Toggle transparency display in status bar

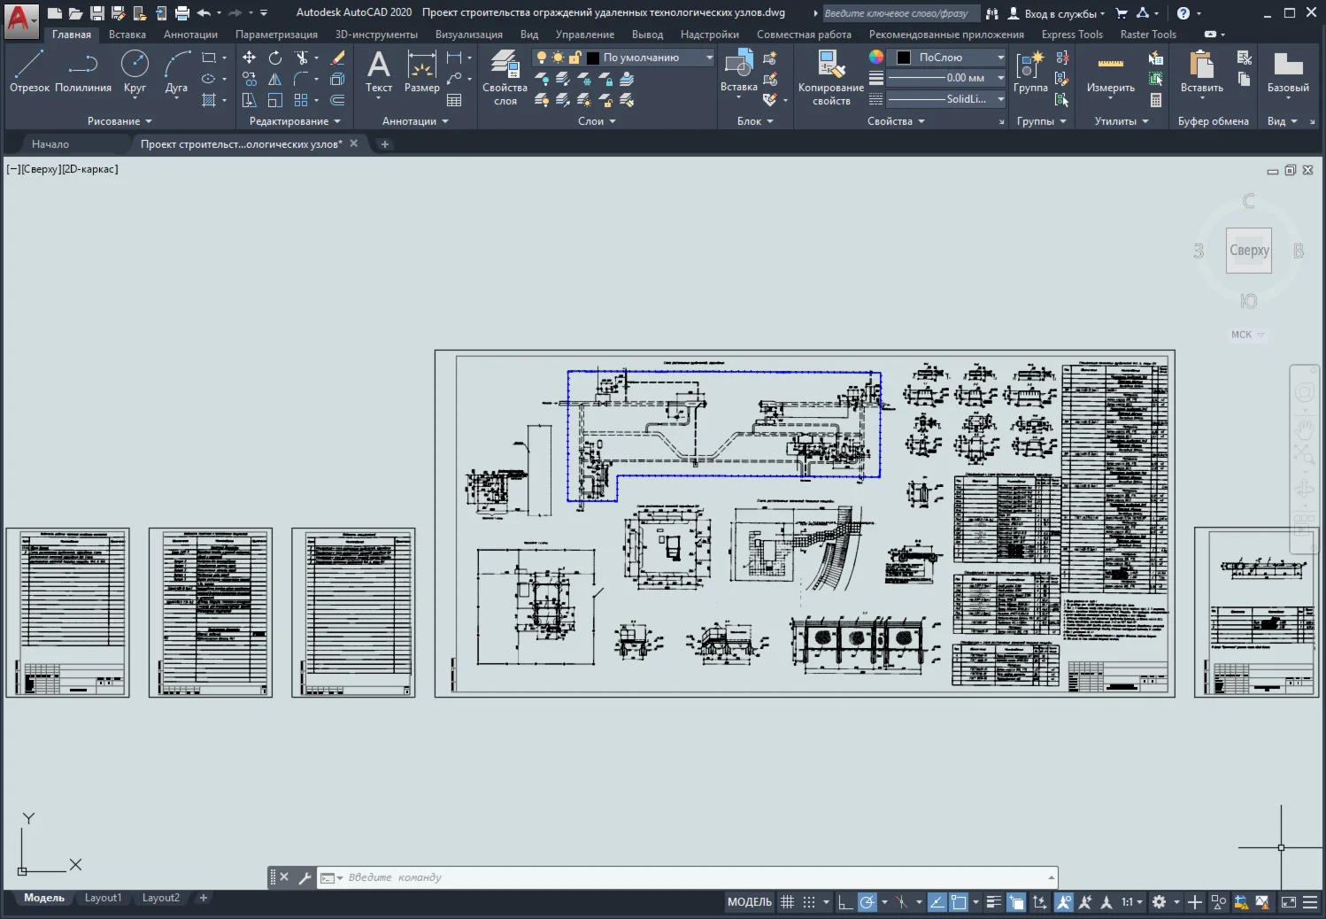[1017, 902]
